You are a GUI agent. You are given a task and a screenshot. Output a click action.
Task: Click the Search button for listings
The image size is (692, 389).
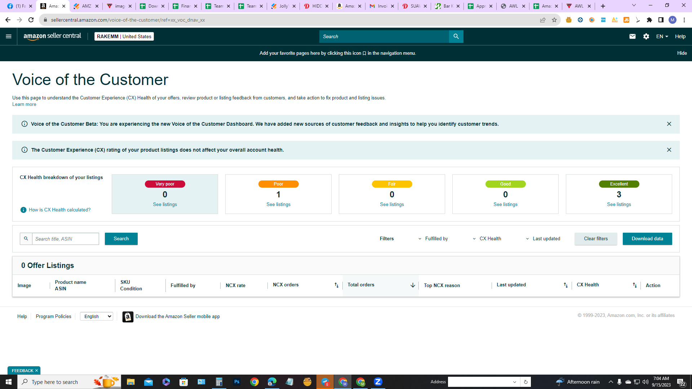pos(121,239)
